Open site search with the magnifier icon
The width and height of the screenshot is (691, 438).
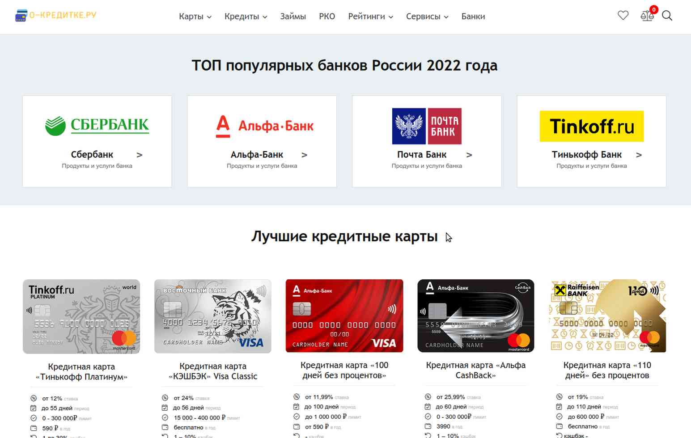tap(667, 16)
